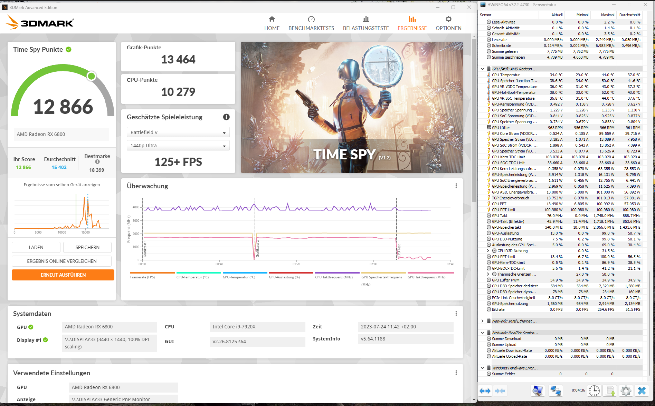This screenshot has width=655, height=406.
Task: Click HWiNFO expand columns arrows button
Action: point(485,391)
